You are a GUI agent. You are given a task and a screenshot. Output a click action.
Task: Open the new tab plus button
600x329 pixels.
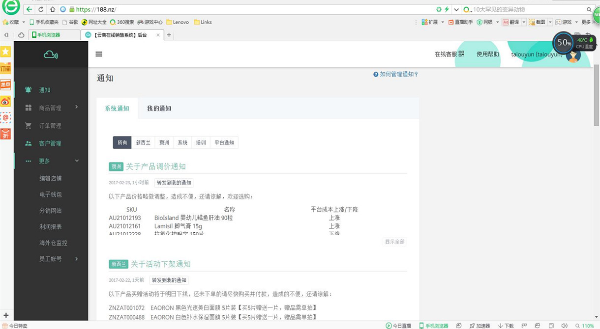coord(169,35)
